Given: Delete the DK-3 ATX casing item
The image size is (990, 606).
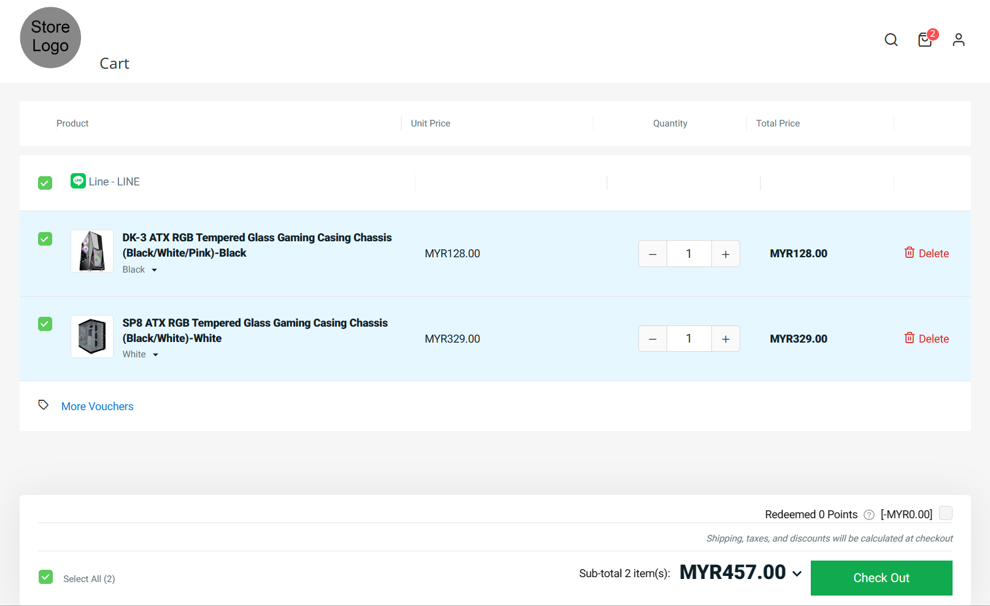Looking at the screenshot, I should pyautogui.click(x=926, y=254).
